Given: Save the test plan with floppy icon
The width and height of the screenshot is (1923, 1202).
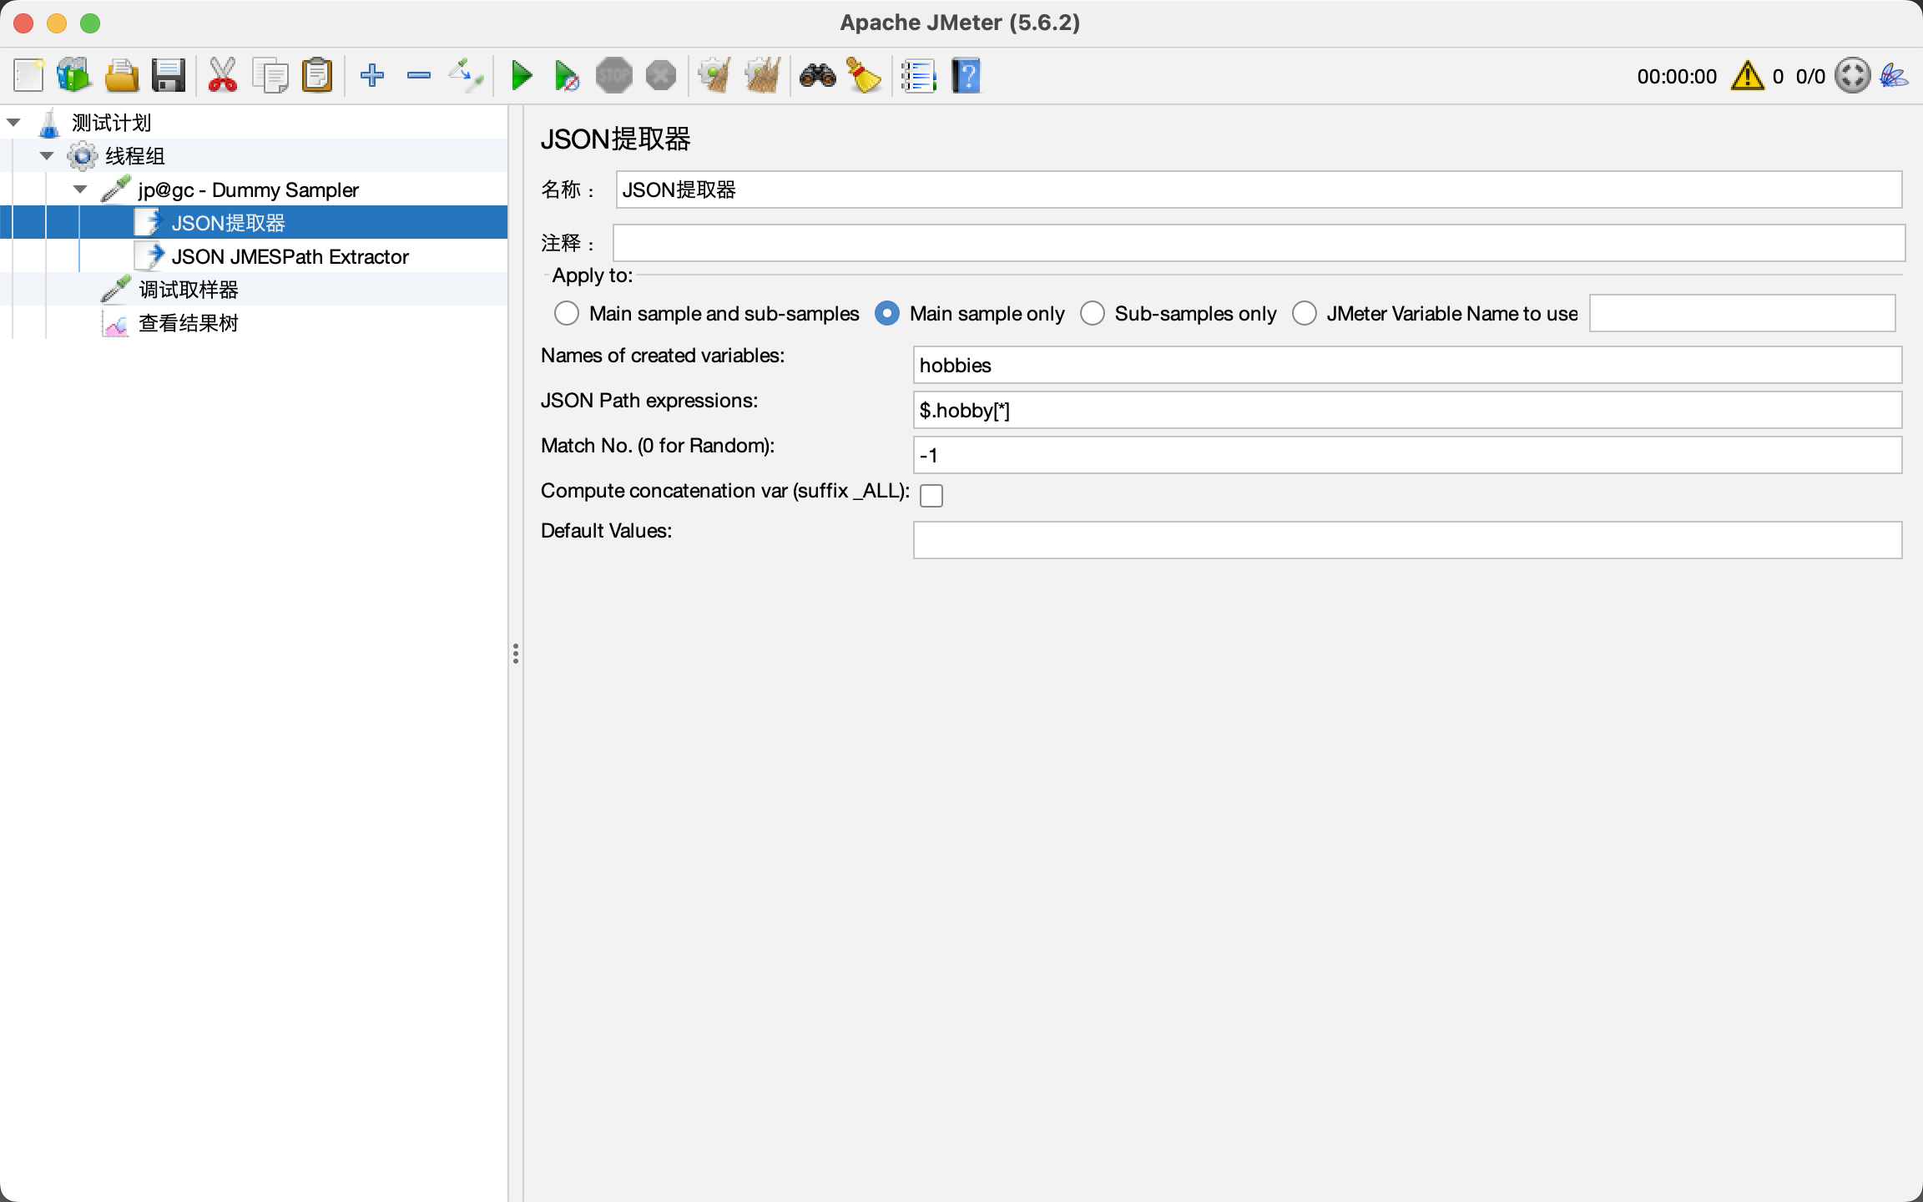Looking at the screenshot, I should click(169, 76).
